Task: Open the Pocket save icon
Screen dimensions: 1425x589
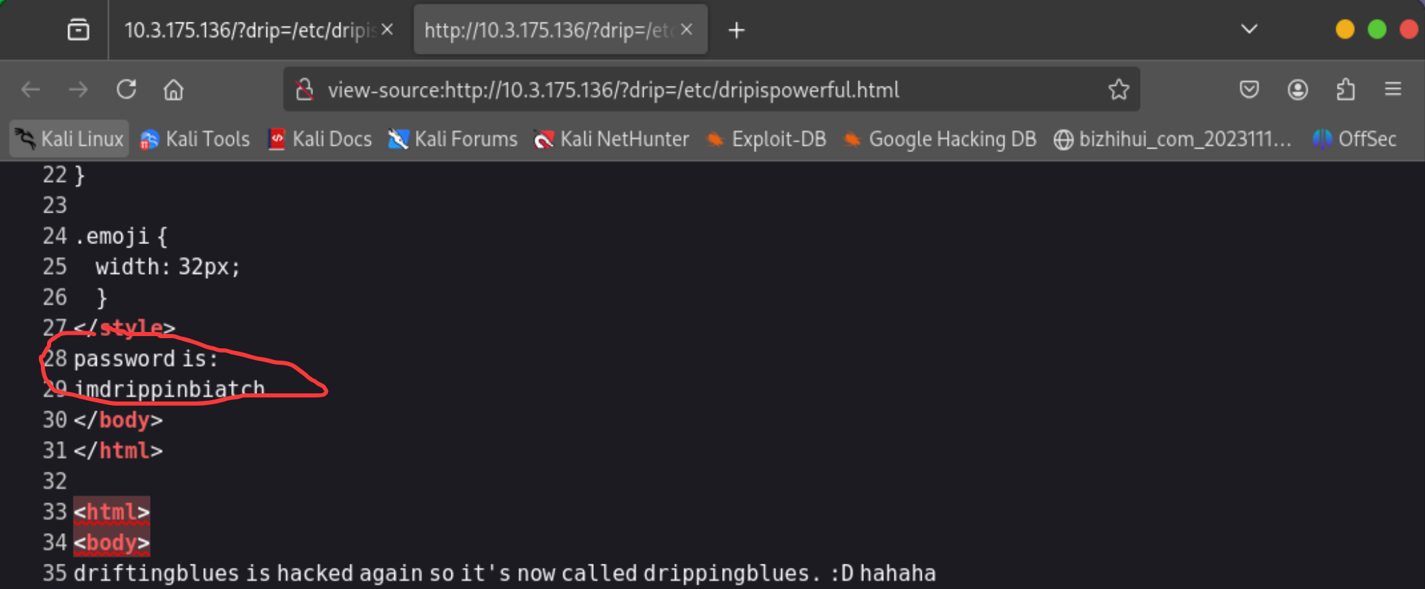Action: coord(1249,89)
